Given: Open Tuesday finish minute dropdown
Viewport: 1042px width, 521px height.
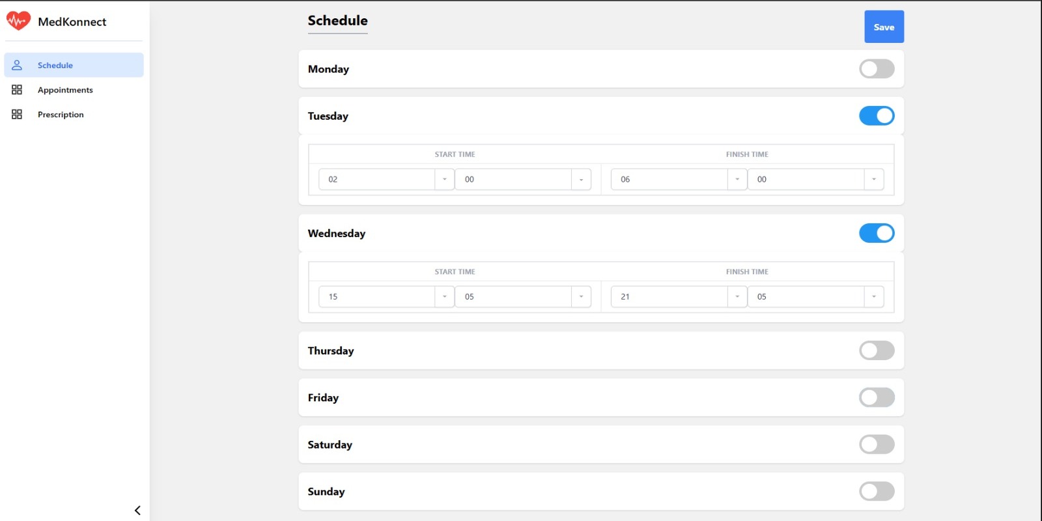Looking at the screenshot, I should tap(873, 180).
